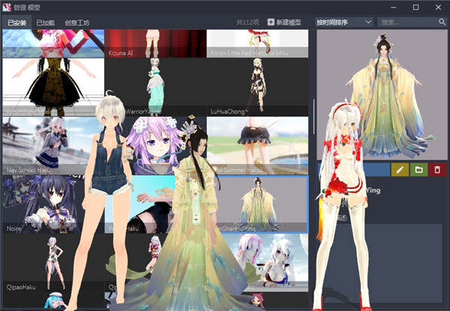Screen dimensions: 450x311
Task: Go to the 创意工坊 tab
Action: tap(77, 22)
